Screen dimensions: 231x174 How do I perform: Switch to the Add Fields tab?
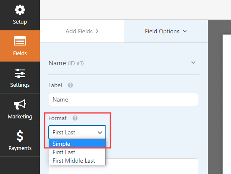82,31
